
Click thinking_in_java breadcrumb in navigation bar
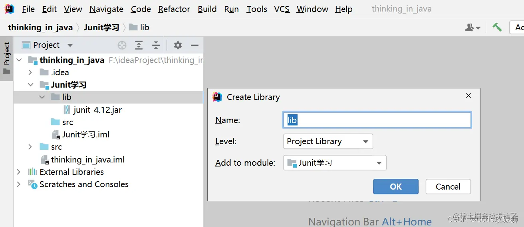pos(40,27)
